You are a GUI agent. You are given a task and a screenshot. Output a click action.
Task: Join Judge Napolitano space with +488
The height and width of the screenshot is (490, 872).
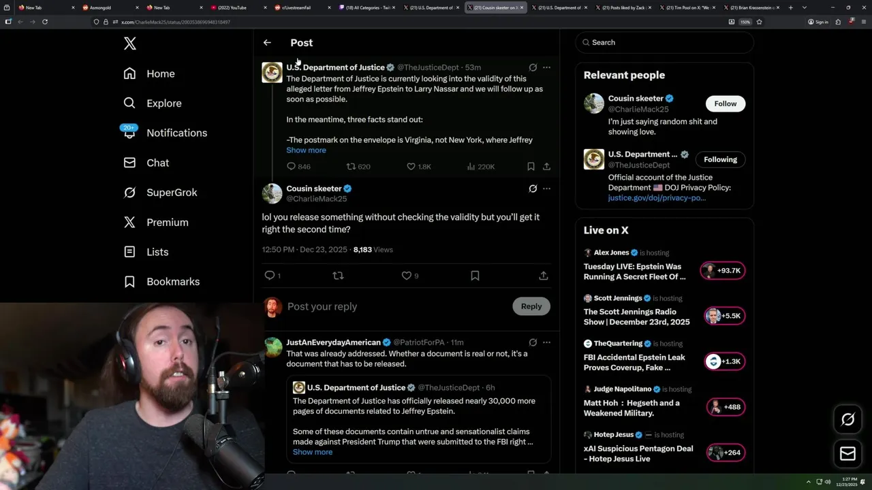click(724, 407)
